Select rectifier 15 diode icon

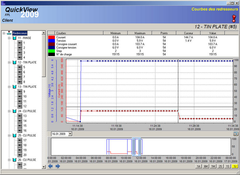[20, 126]
